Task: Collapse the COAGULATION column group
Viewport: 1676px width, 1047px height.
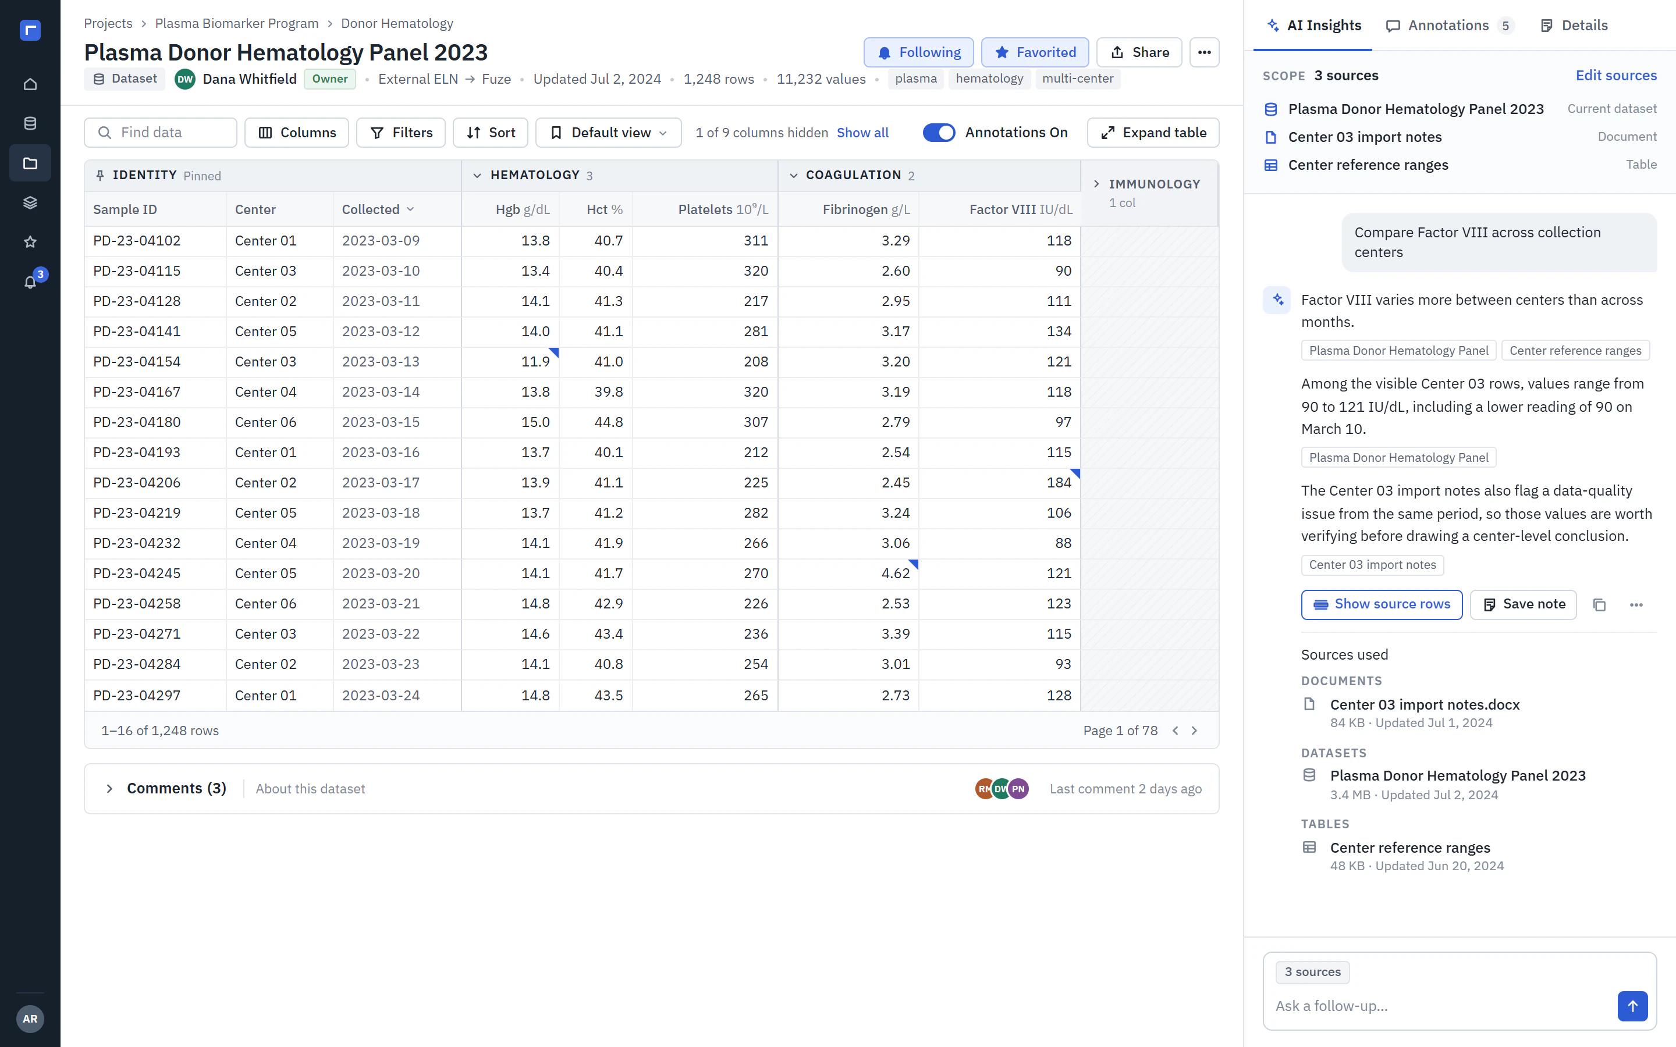Action: [794, 175]
